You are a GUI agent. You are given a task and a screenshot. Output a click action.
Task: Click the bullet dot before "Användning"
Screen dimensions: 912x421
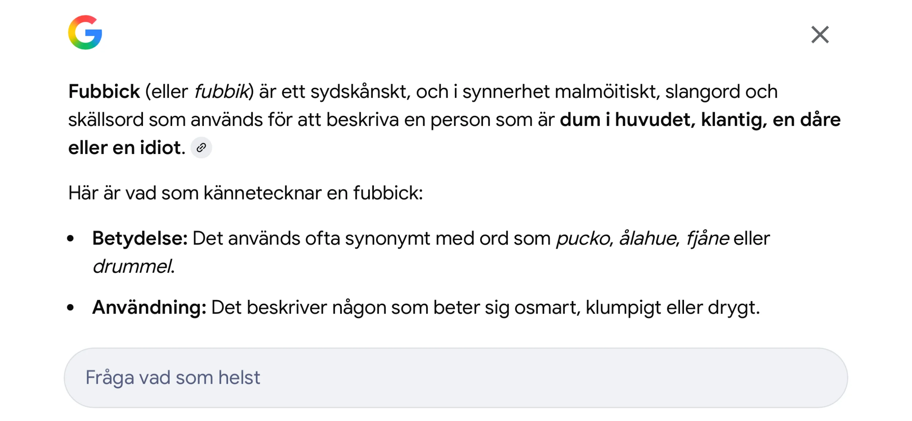click(x=71, y=308)
